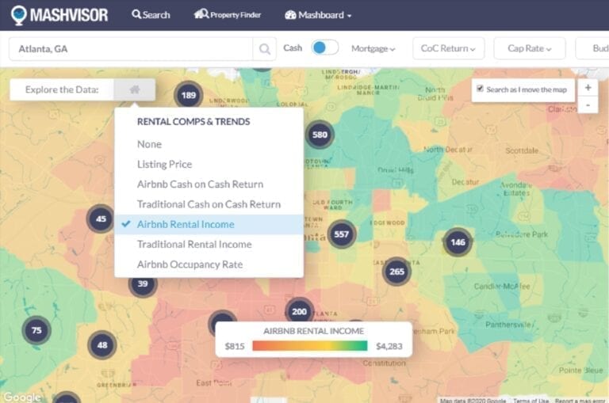609x403 pixels.
Task: Zoom in with the map plus button
Action: click(588, 88)
